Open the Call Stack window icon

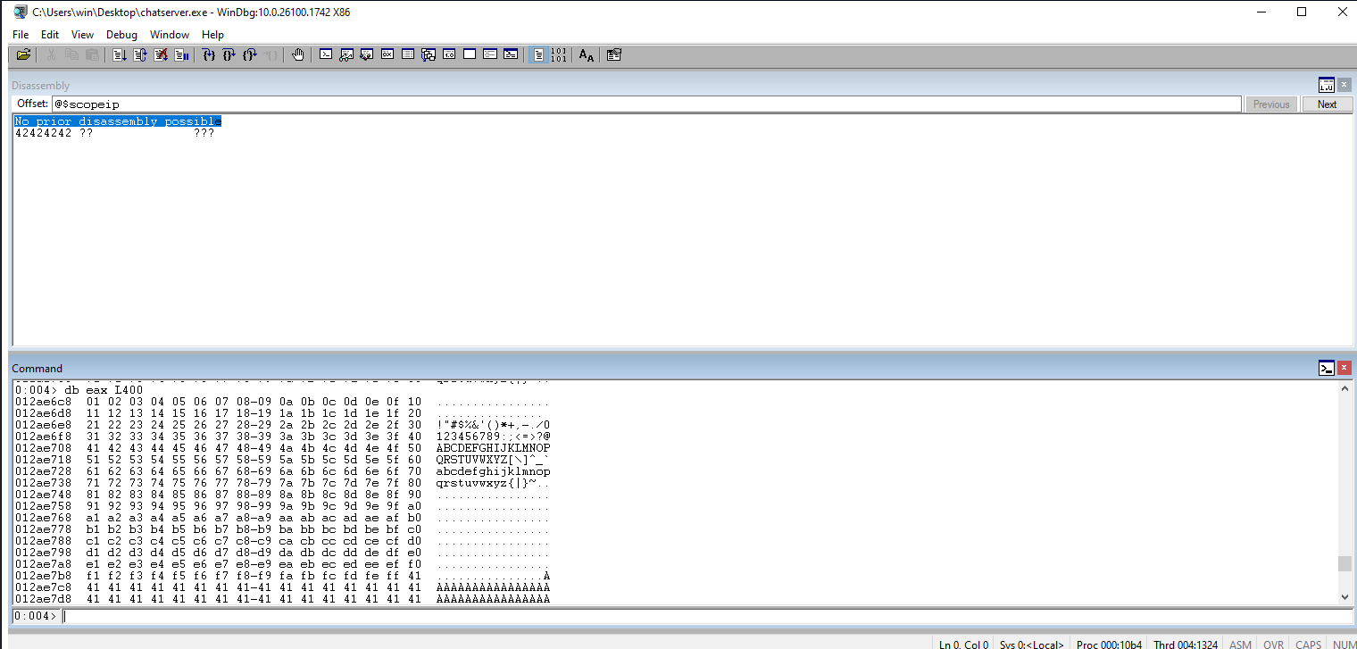429,55
